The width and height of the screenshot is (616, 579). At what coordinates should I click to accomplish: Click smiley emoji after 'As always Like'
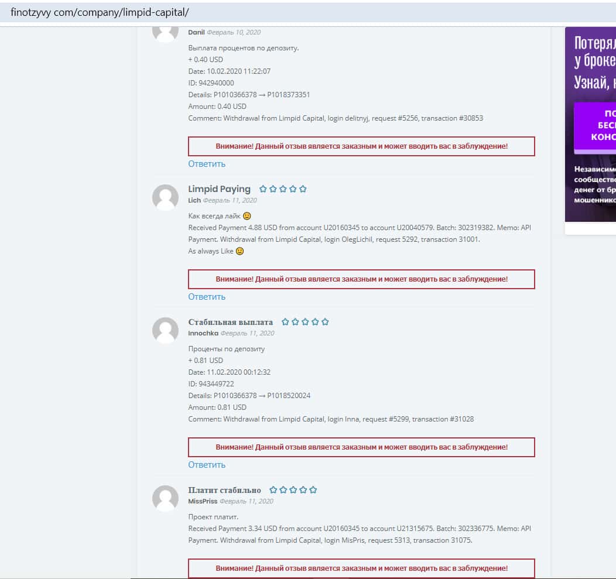coord(239,251)
